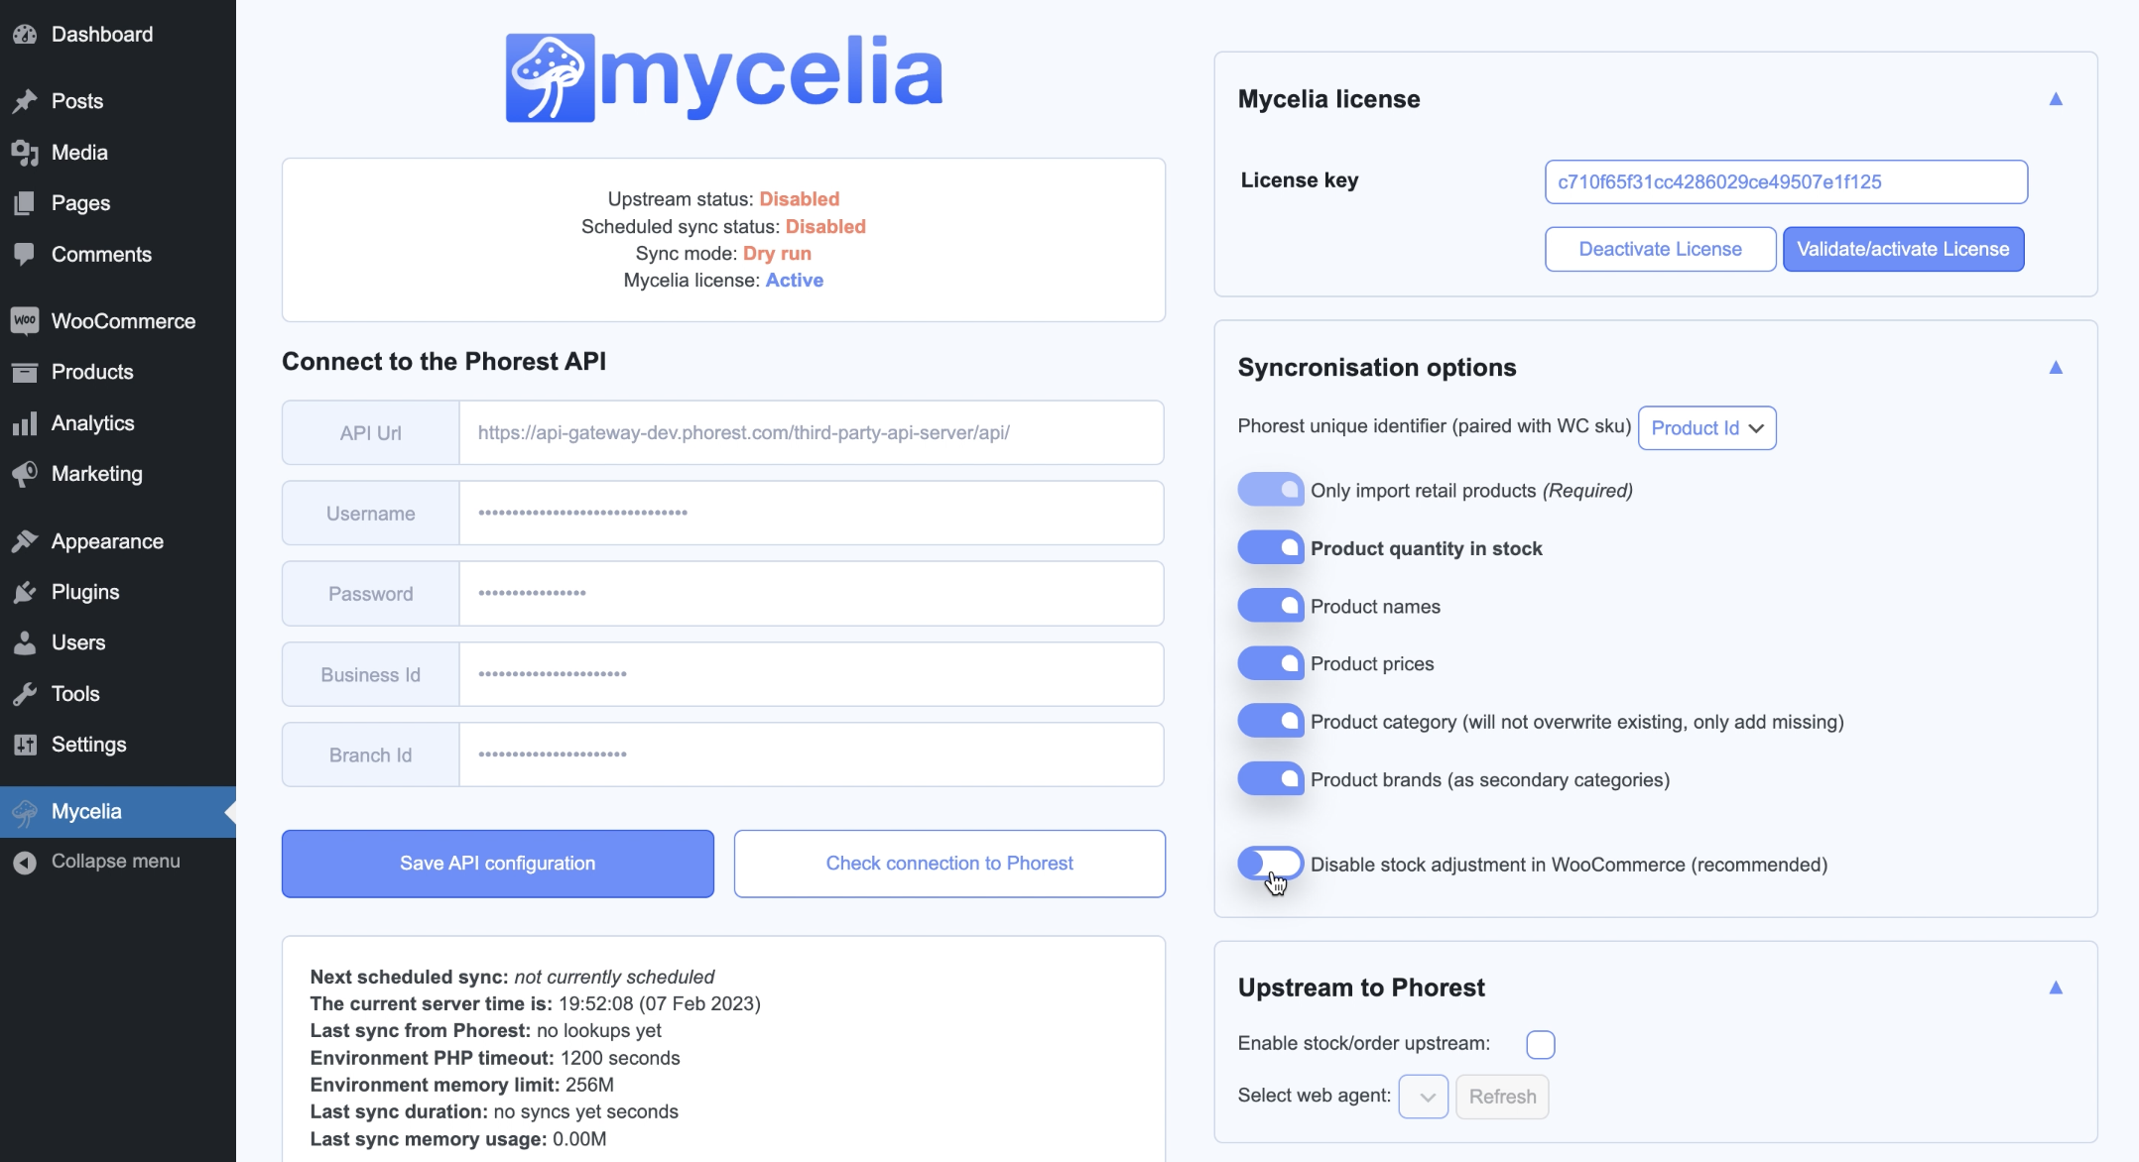
Task: Go to the Products menu
Action: [92, 372]
